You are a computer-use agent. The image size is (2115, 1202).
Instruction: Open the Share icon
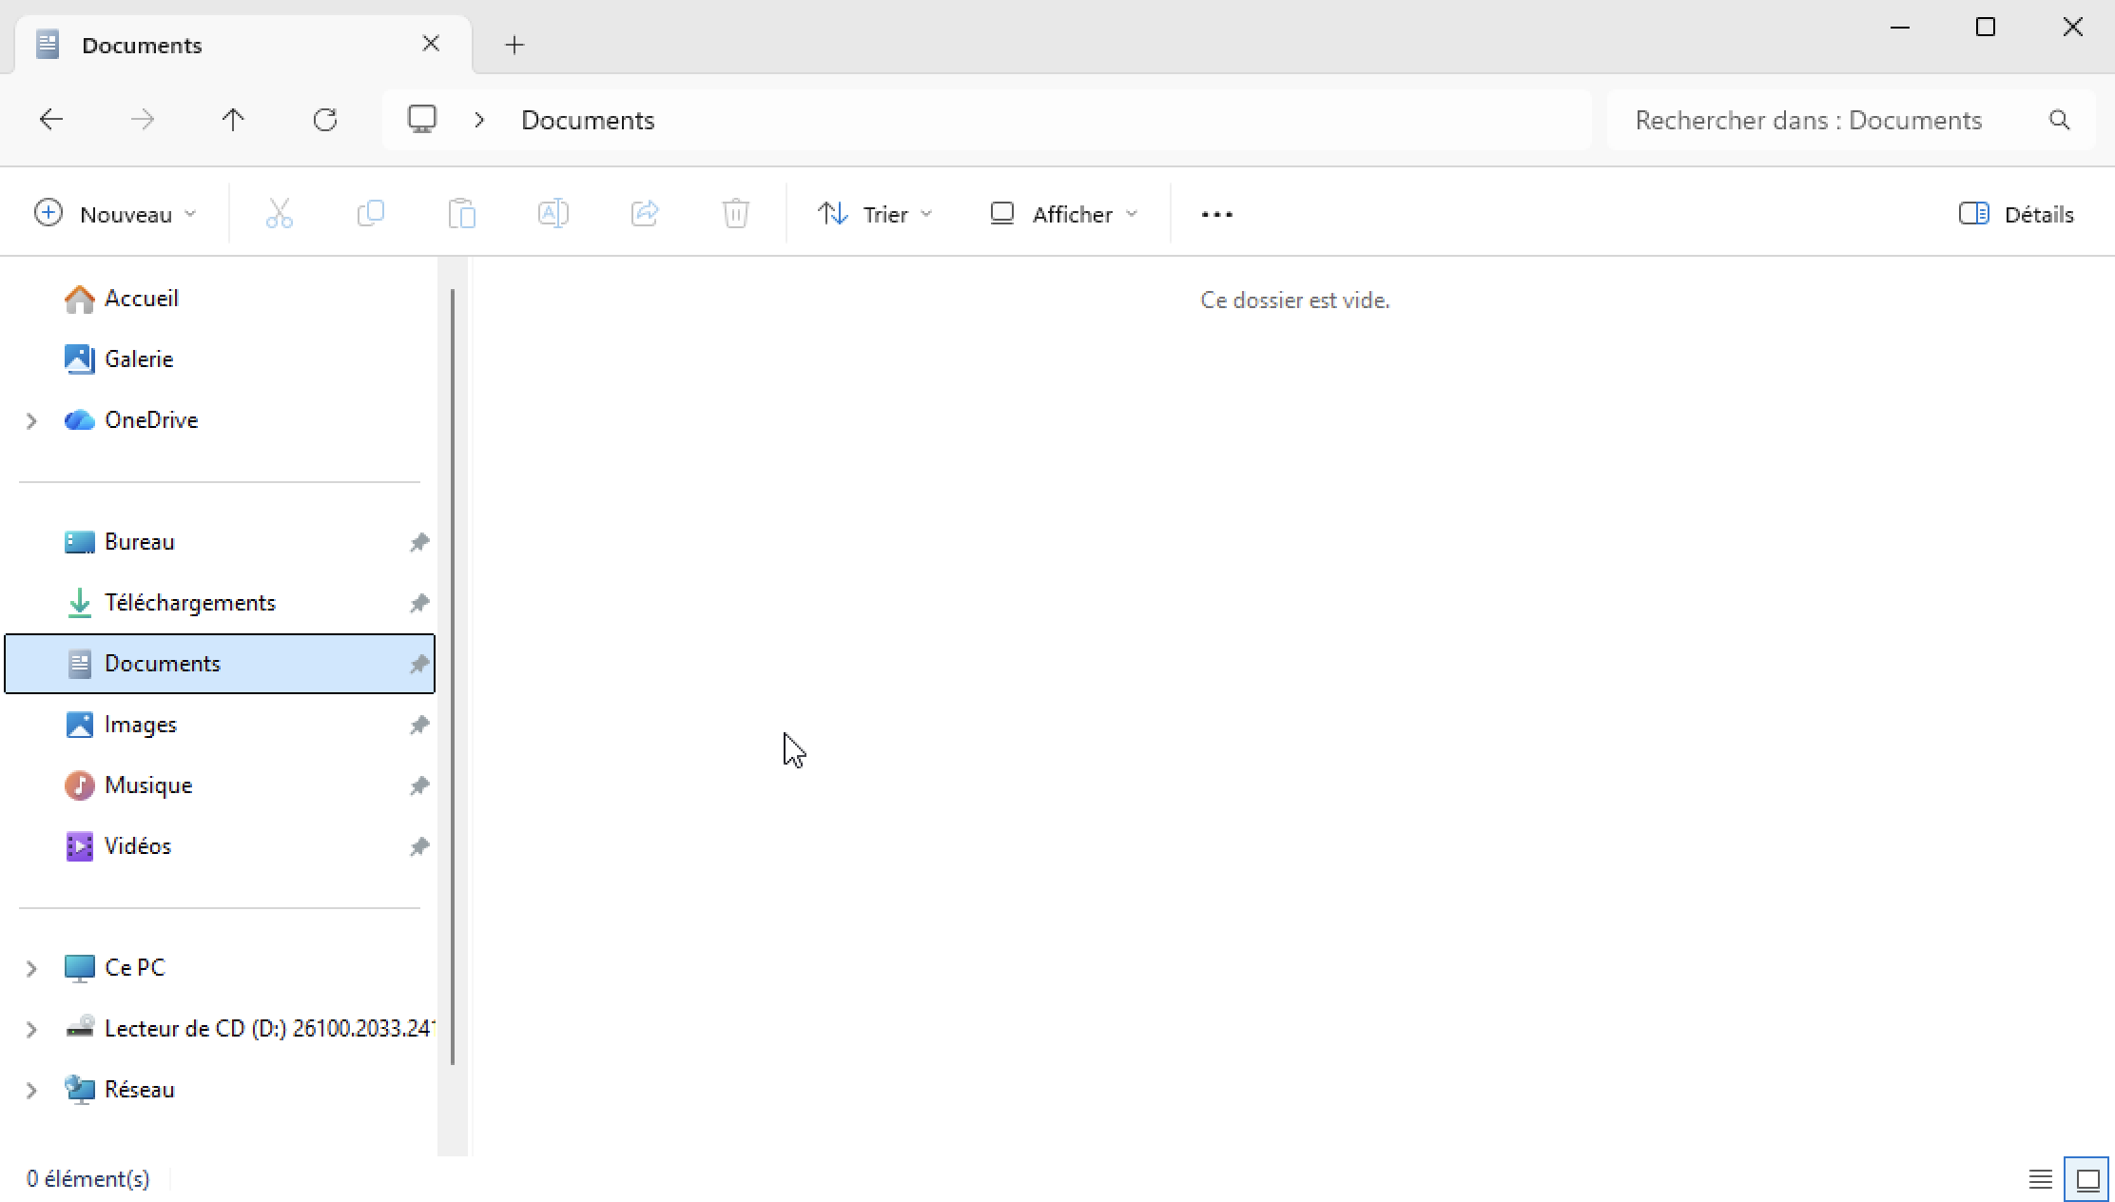pos(645,213)
